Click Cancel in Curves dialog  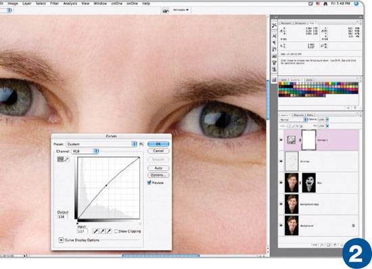[x=158, y=151]
